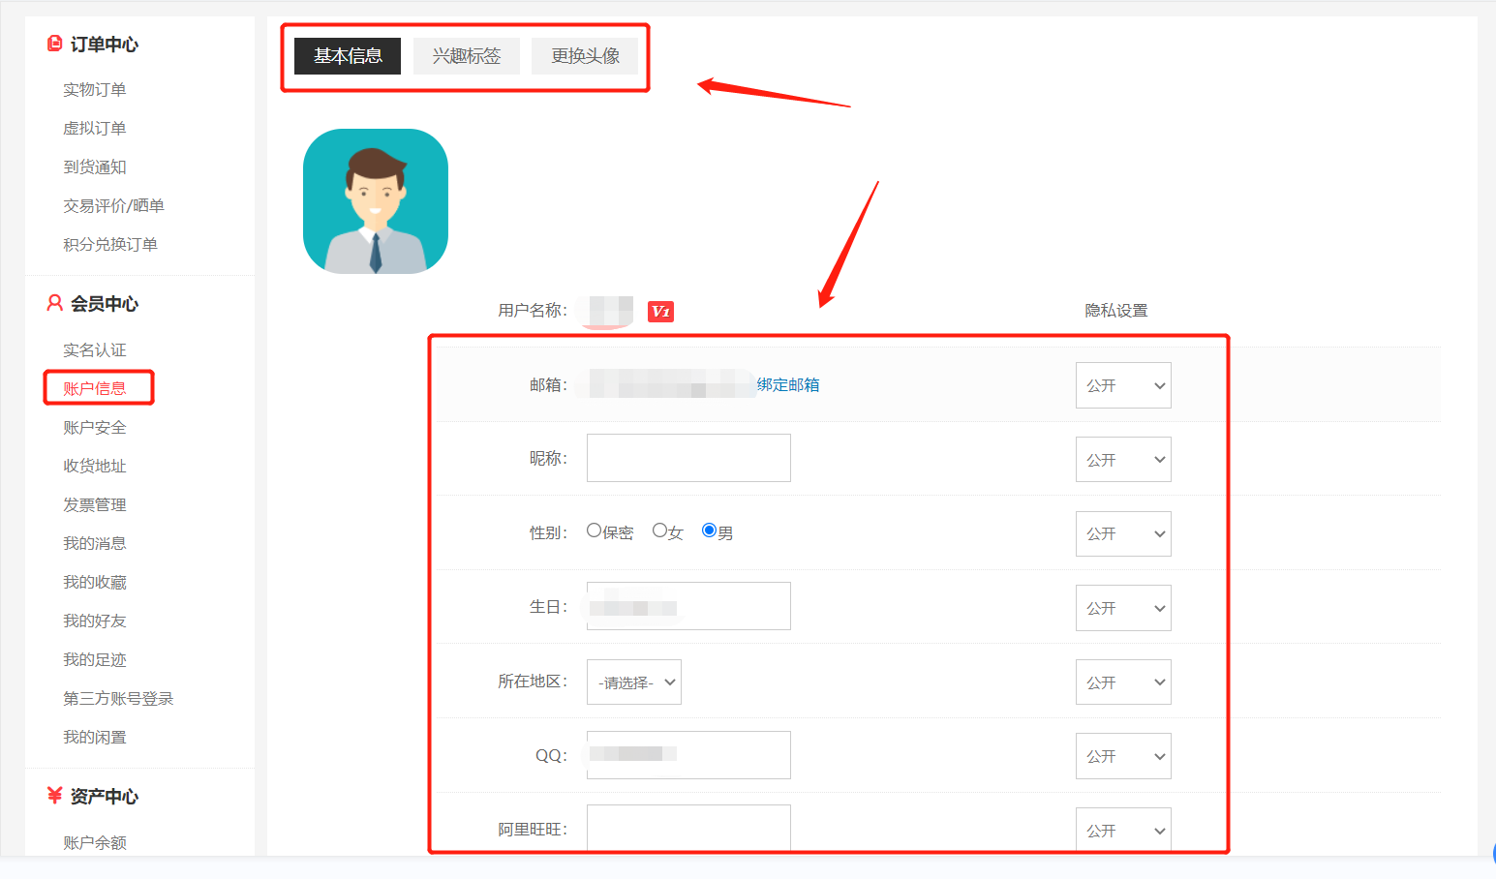
Task: Open the 所在地区 region dropdown
Action: click(x=634, y=682)
